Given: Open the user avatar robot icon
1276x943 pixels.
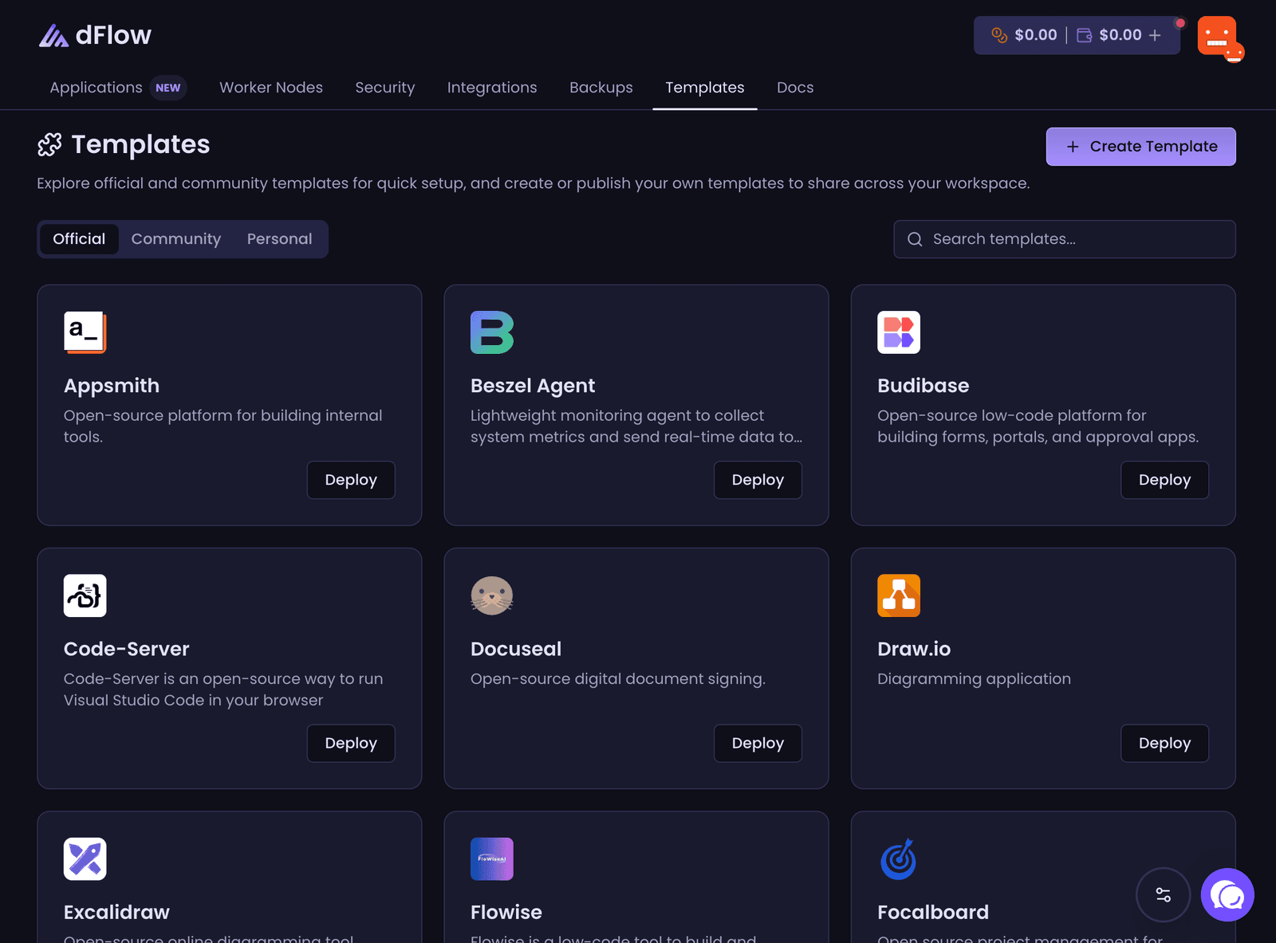Looking at the screenshot, I should (1217, 36).
